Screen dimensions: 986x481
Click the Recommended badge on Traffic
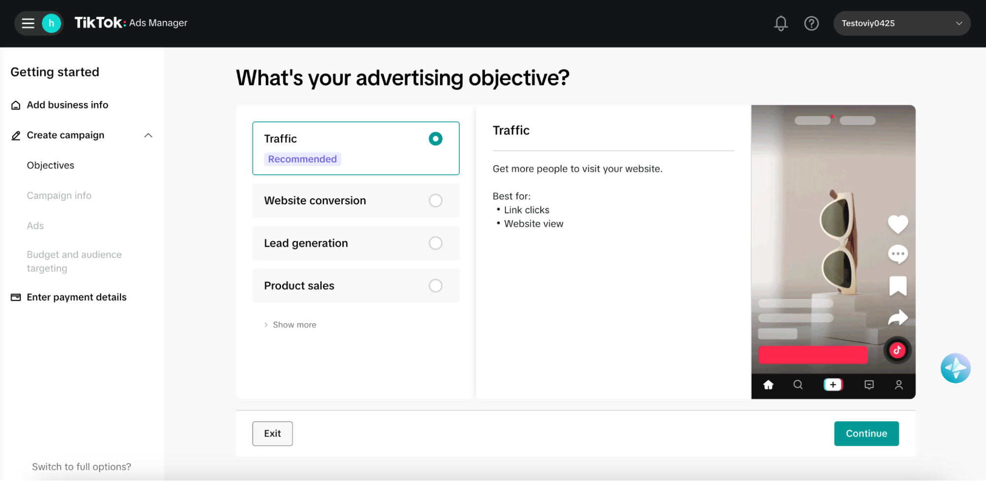(302, 159)
